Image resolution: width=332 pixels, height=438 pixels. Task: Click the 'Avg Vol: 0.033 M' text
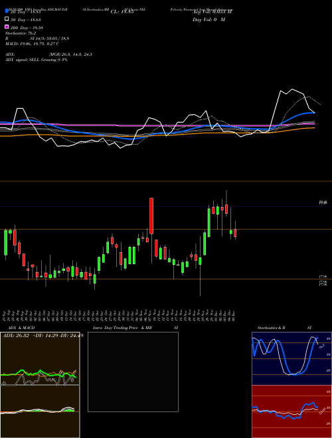212,11
